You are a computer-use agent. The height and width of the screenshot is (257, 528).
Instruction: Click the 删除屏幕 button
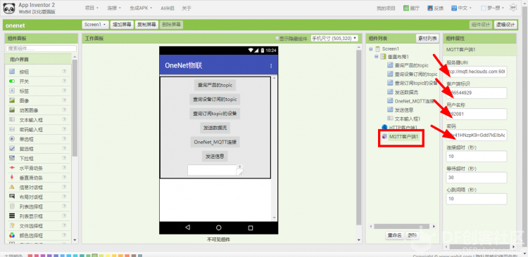[171, 25]
